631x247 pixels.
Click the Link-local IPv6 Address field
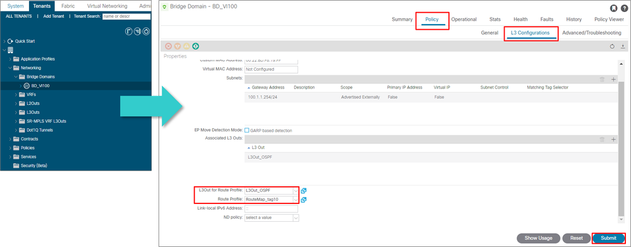pos(271,209)
